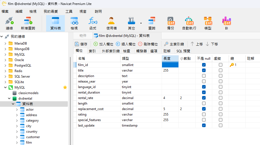Switch to the 外部索引鍵 tab
Viewport: 260px width, 145px height.
[111, 51]
